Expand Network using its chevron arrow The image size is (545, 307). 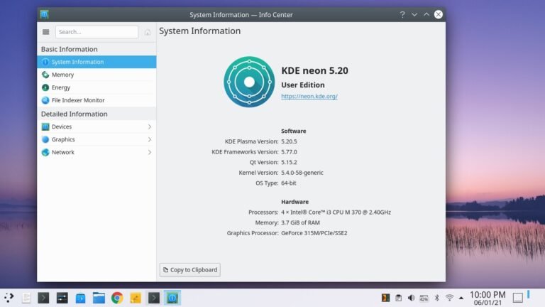[150, 152]
